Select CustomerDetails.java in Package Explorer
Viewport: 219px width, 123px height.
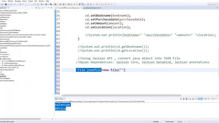[11, 63]
